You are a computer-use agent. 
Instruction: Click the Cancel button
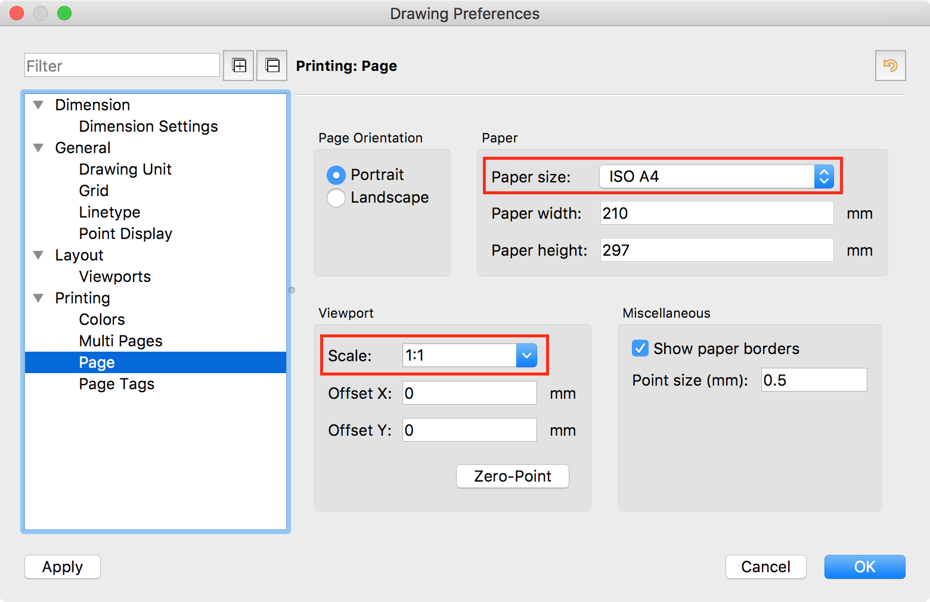point(765,567)
